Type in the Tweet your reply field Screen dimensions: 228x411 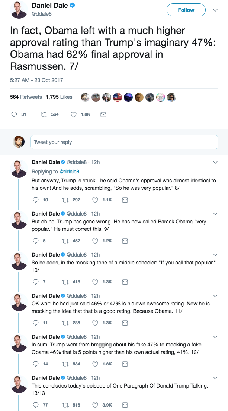[x=124, y=142]
